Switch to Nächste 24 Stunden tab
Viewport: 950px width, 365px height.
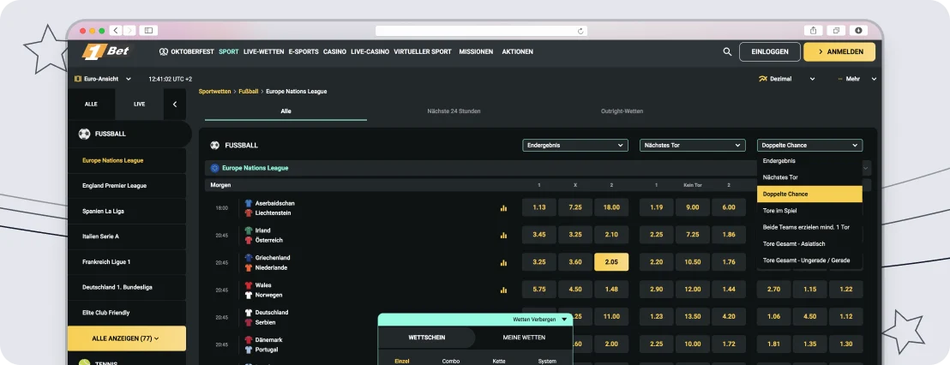coord(454,111)
